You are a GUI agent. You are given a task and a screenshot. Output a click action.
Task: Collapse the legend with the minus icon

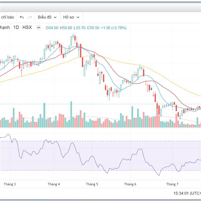(x=39, y=28)
